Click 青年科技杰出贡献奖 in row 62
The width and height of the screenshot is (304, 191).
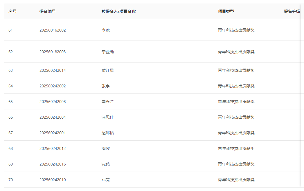coord(236,52)
